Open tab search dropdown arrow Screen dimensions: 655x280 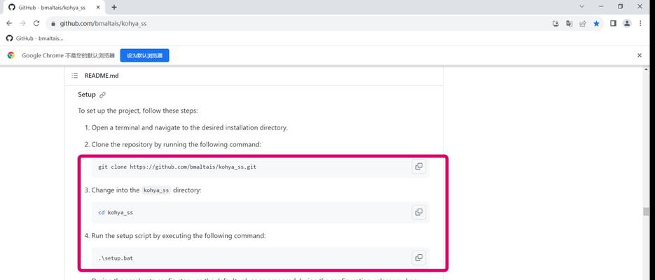581,7
